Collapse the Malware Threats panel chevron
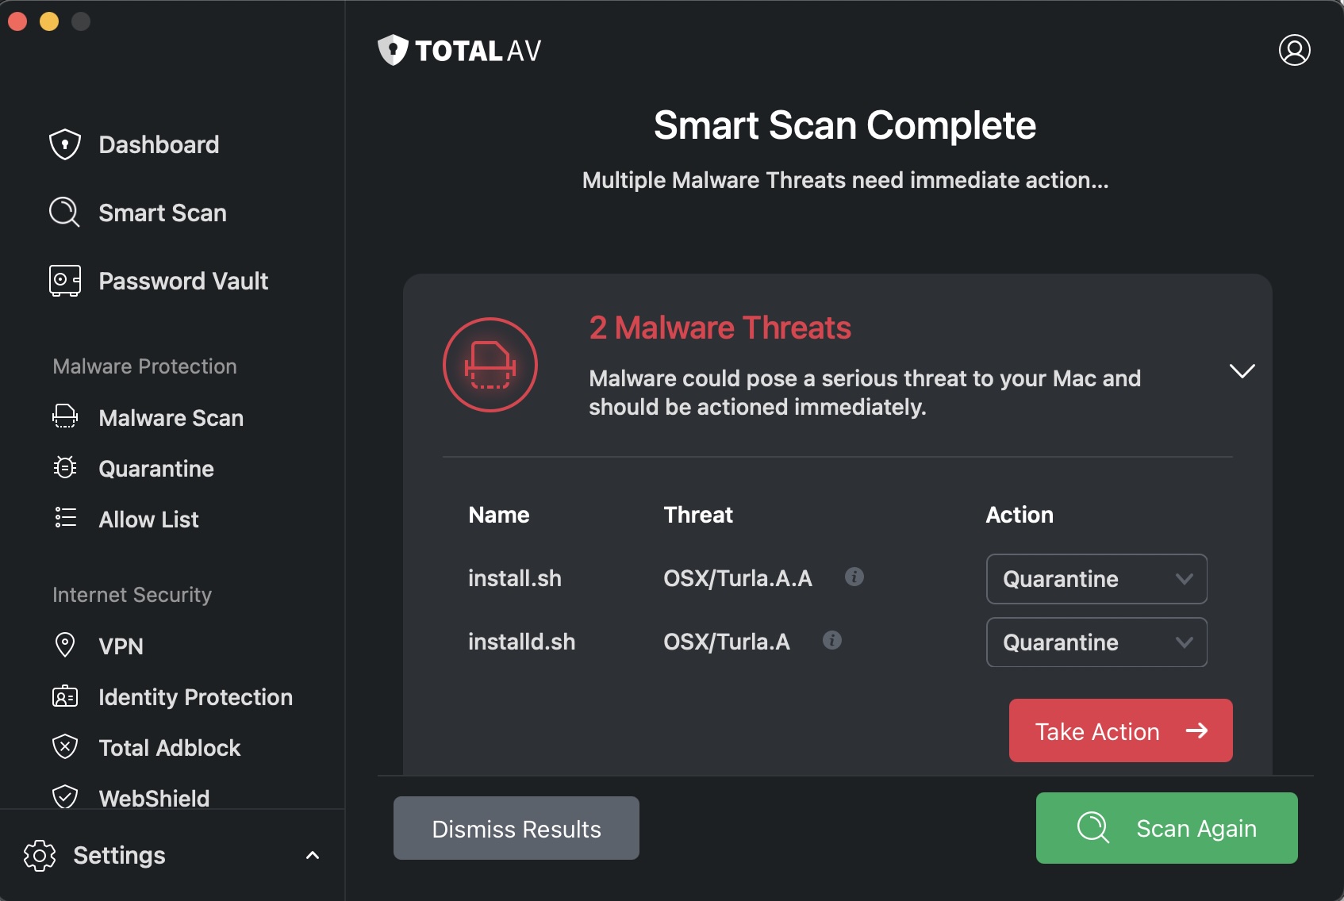 point(1242,370)
